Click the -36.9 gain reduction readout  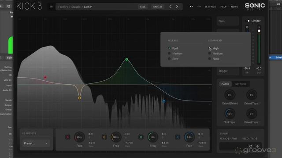point(247,68)
